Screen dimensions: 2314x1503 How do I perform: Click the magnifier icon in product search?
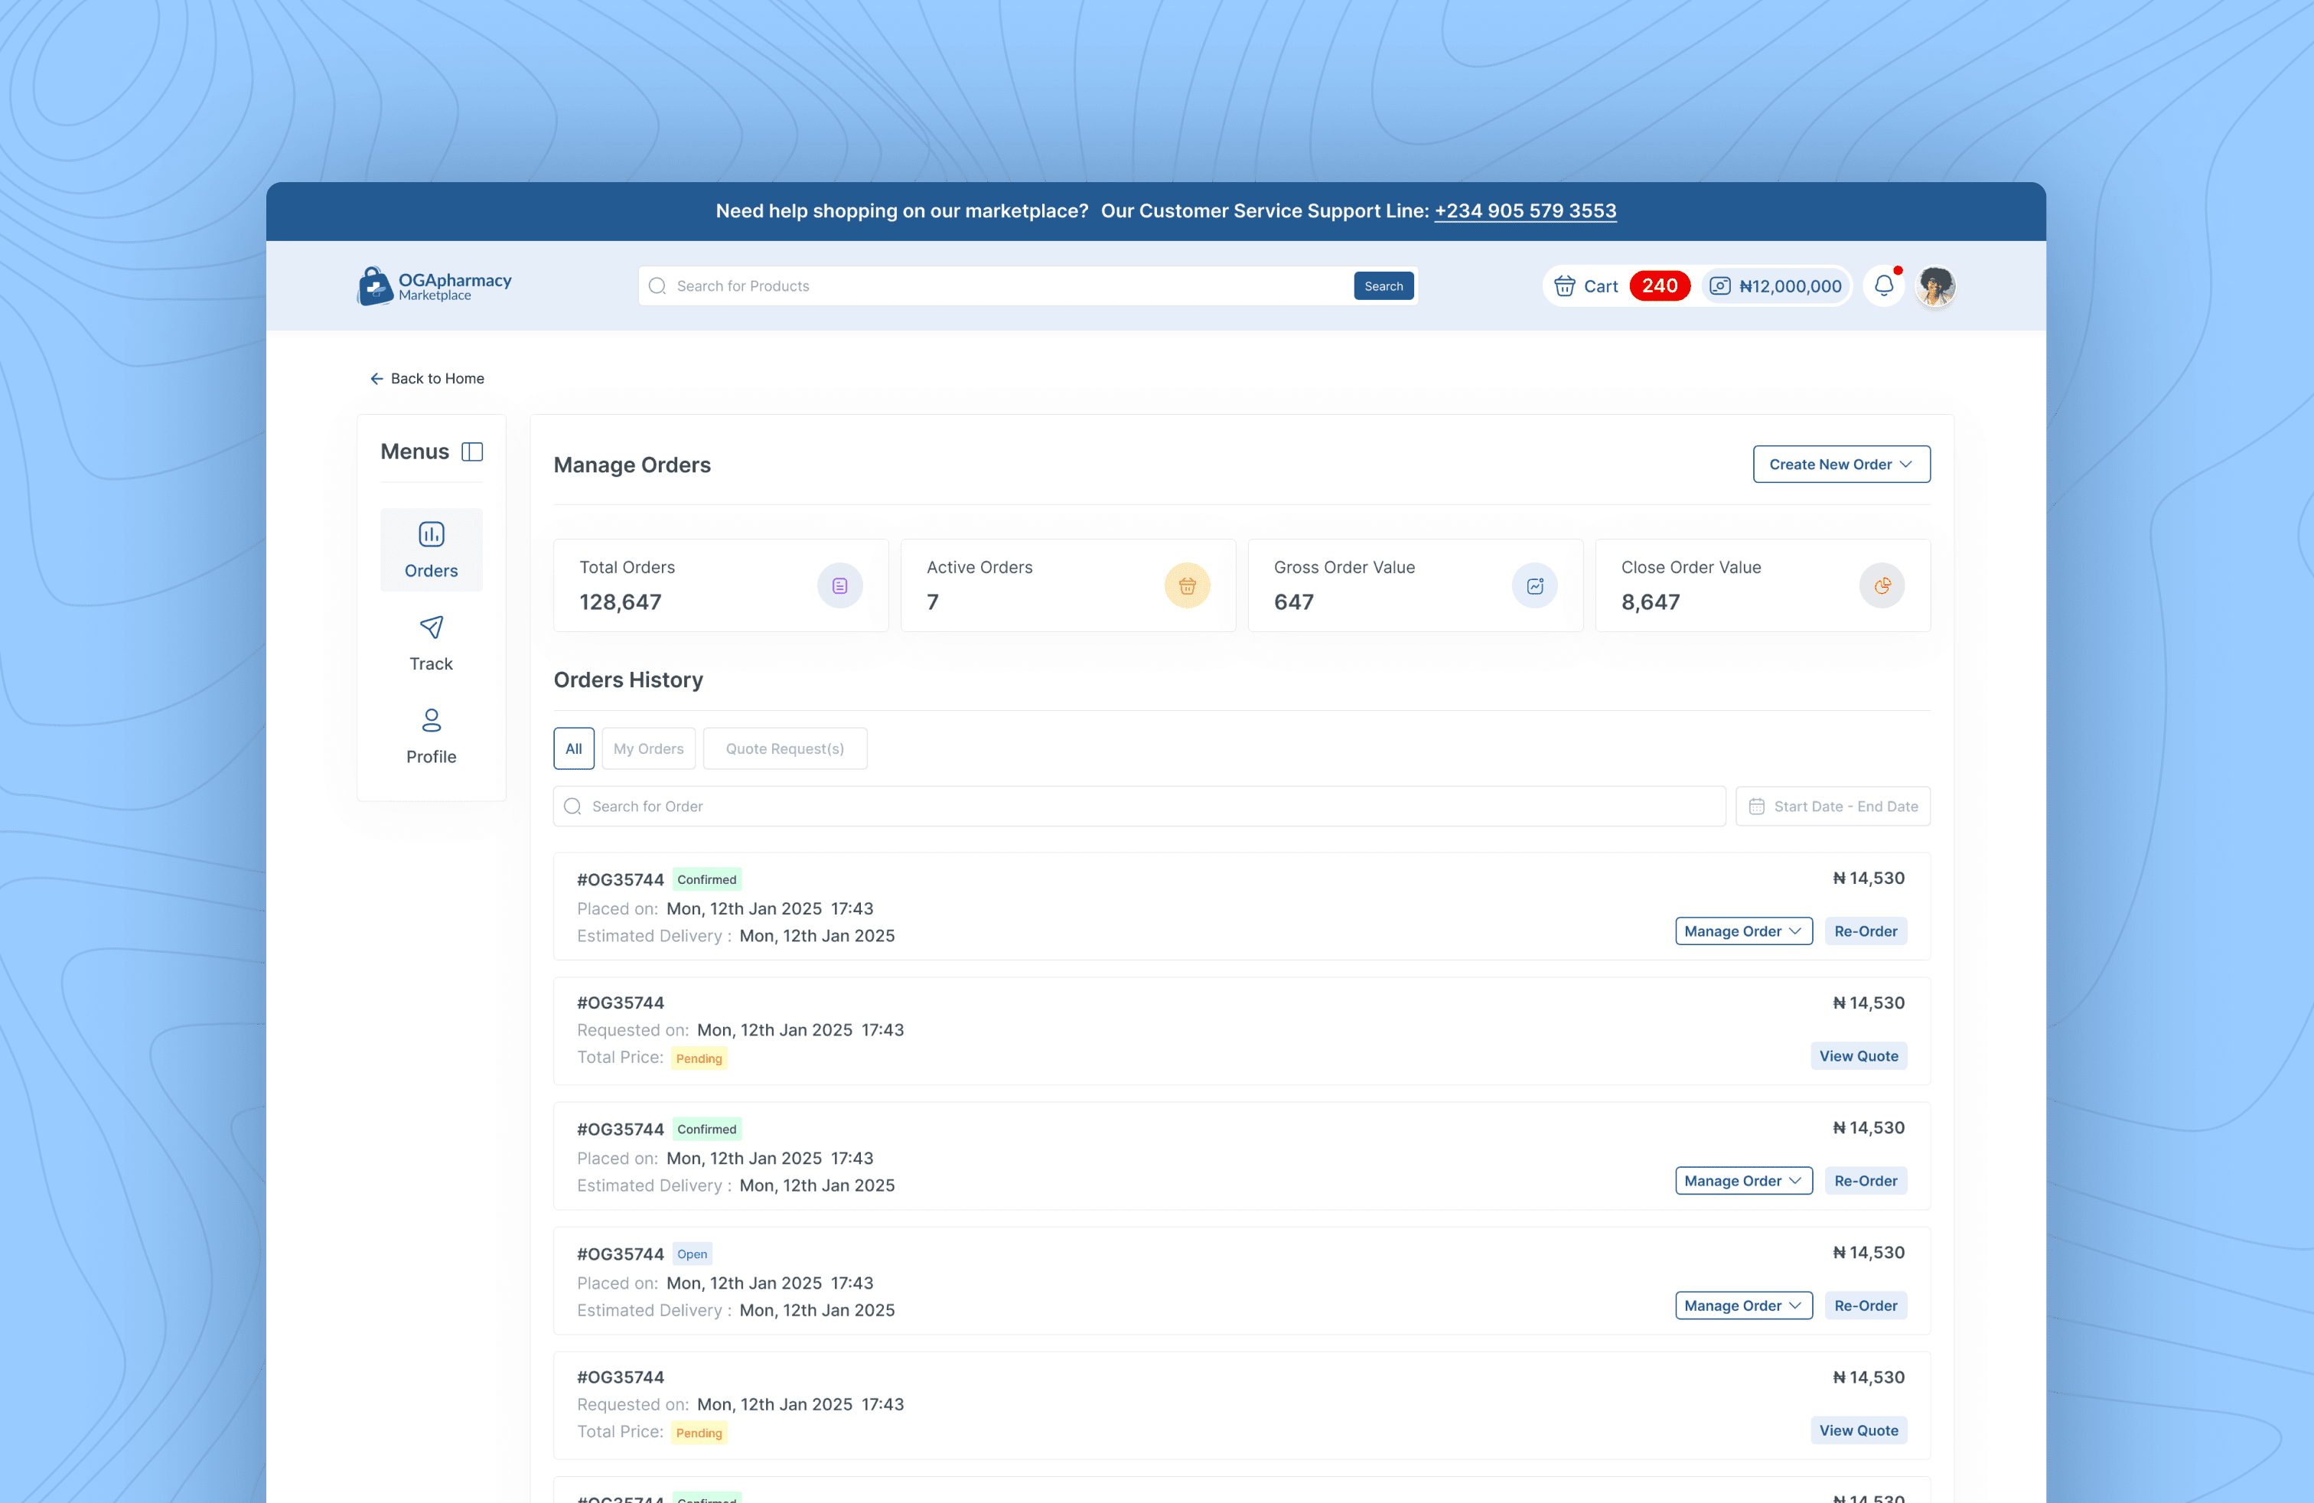pos(657,285)
